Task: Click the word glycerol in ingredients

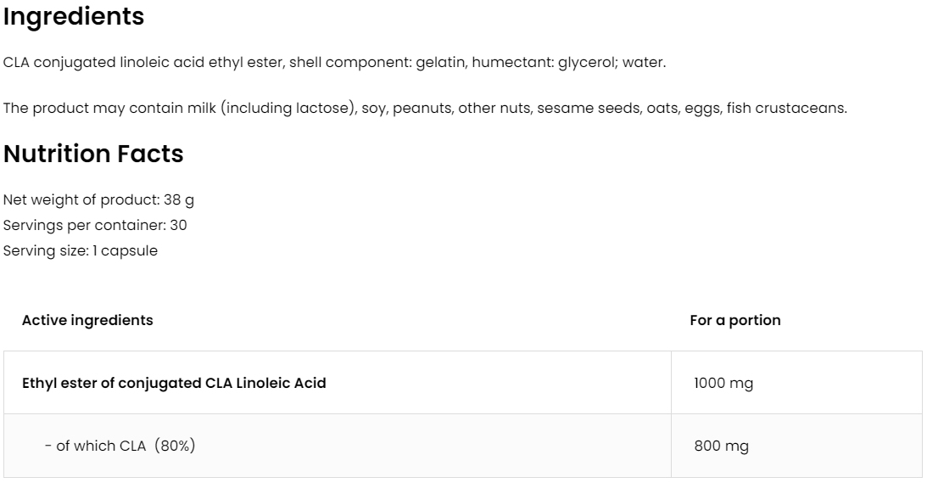Action: 585,63
